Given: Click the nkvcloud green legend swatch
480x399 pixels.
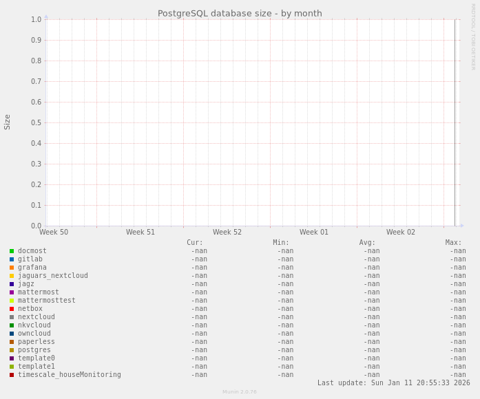Looking at the screenshot, I should click(12, 325).
